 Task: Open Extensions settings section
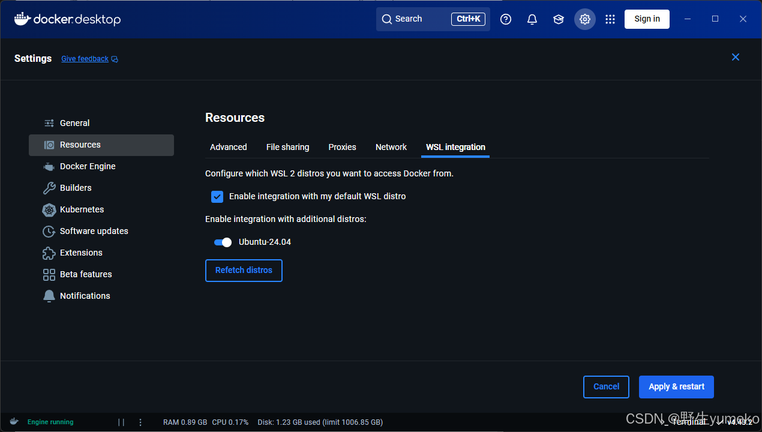101,253
